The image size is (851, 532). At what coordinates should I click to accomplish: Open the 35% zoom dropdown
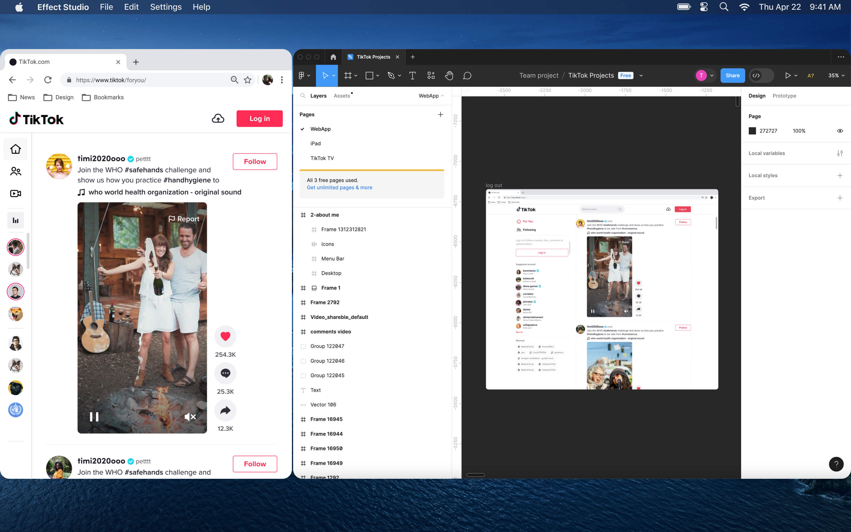tap(836, 76)
